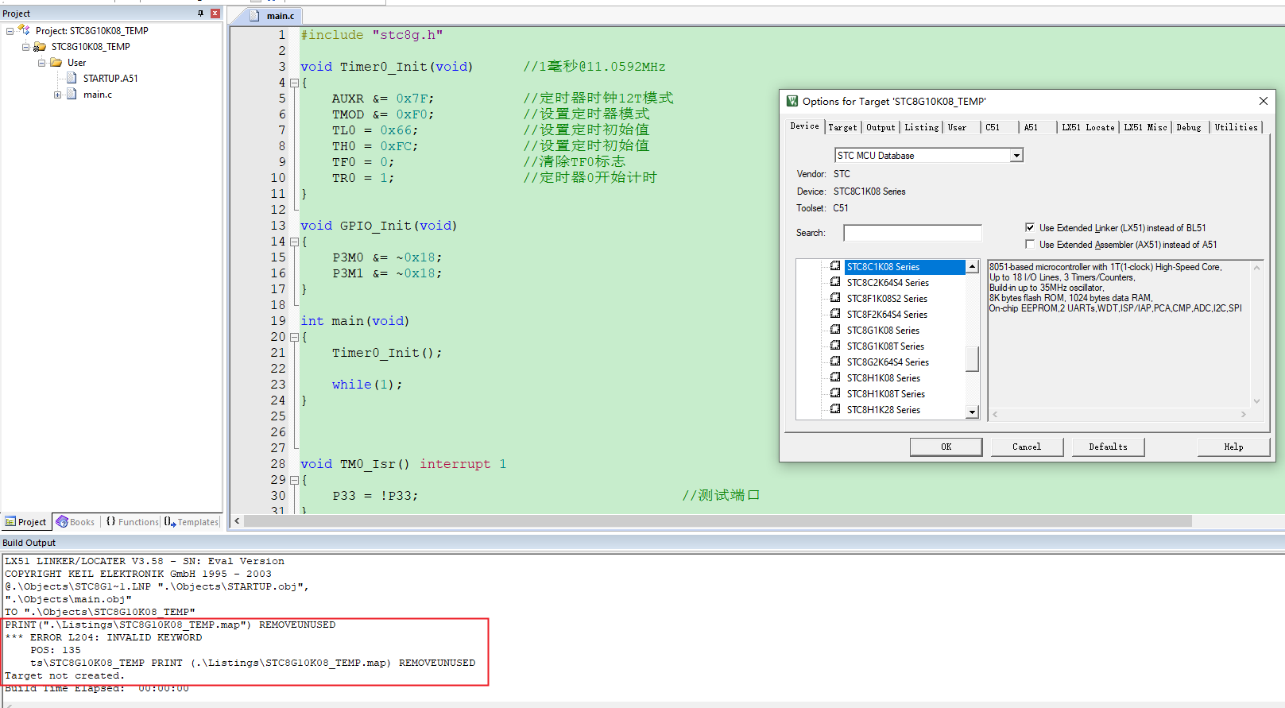This screenshot has height=708, width=1285.
Task: Toggle Use Extended Assembler (AX51) checkbox
Action: 1030,244
